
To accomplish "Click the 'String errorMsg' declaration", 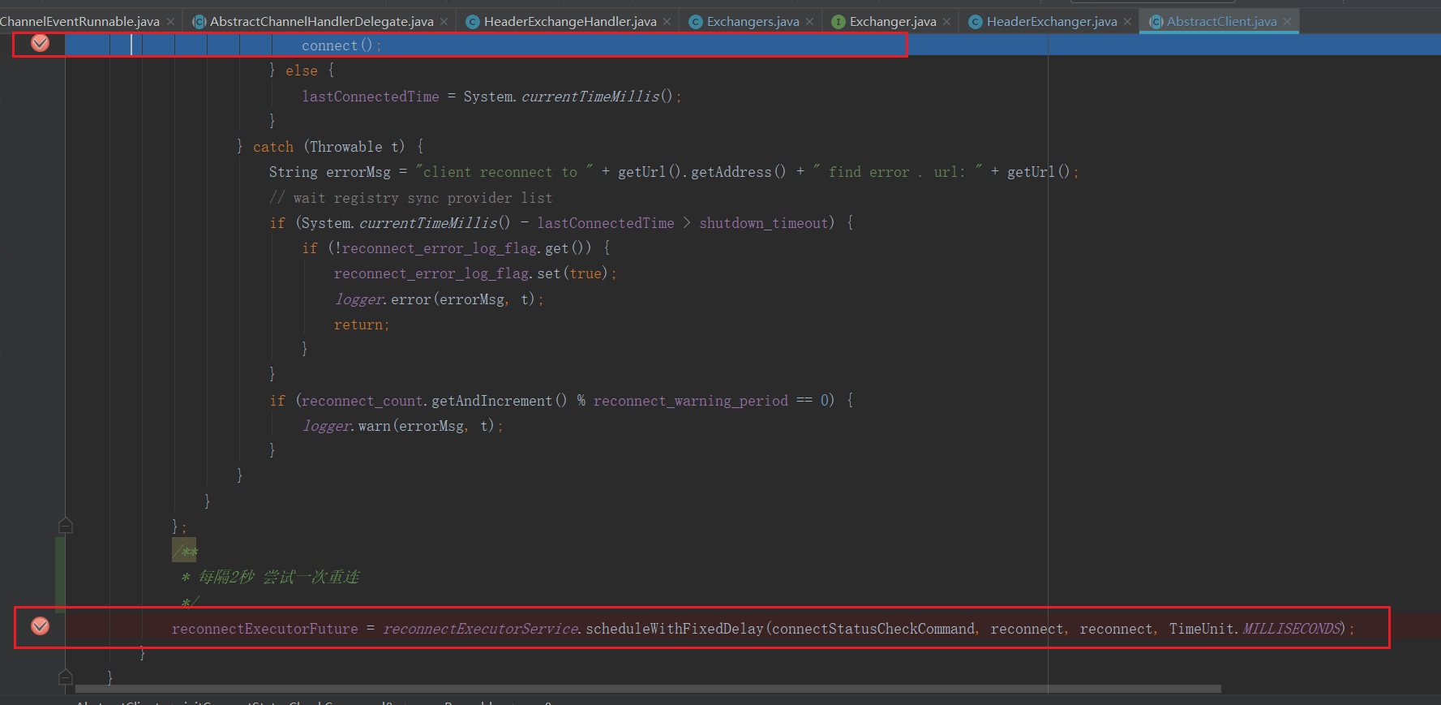I will 330,172.
